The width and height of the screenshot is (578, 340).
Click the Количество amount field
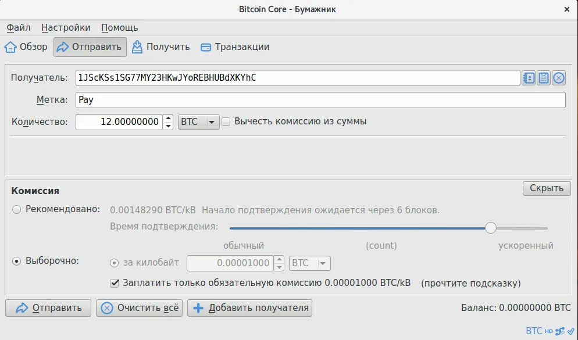point(119,122)
